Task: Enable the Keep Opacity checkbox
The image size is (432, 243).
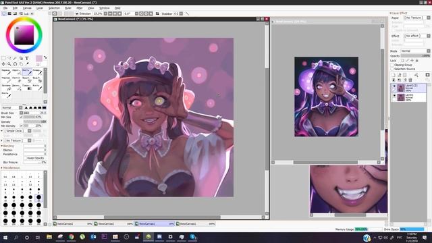Action: [x=26, y=158]
